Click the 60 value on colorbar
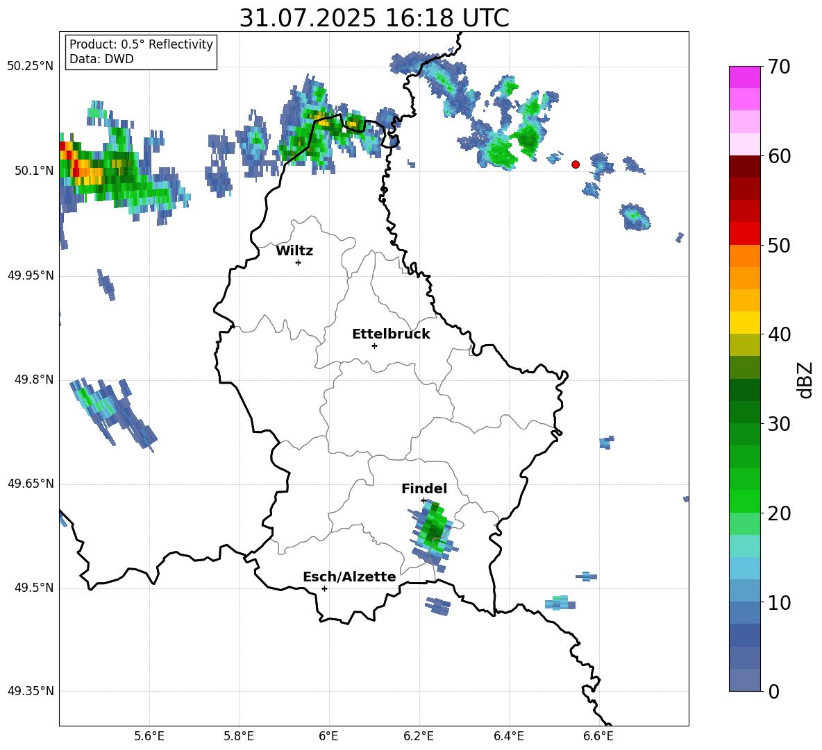Viewport: 822px width, 750px height. click(779, 156)
